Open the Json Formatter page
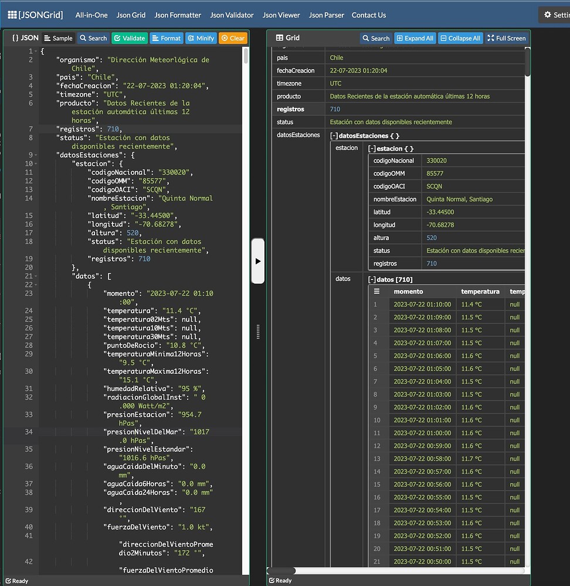The image size is (570, 586). (178, 15)
